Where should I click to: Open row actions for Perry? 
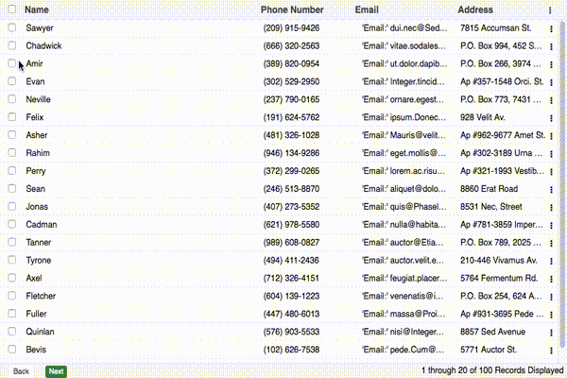551,172
